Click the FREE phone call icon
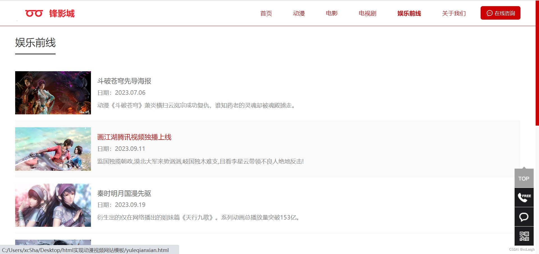539x254 pixels. [x=524, y=197]
